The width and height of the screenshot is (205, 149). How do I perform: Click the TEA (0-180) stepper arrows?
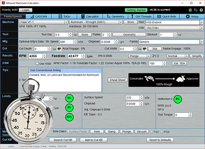coord(165,63)
